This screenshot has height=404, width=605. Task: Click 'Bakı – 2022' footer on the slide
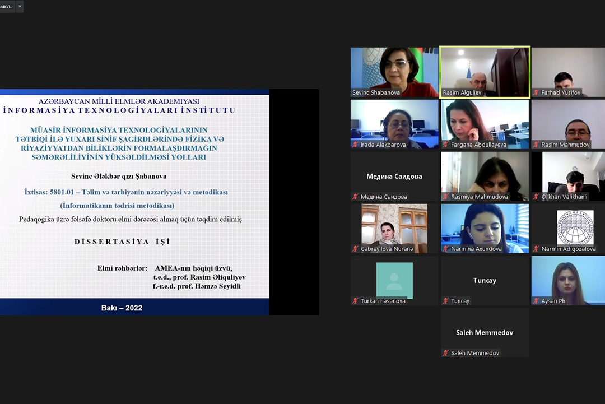122,308
